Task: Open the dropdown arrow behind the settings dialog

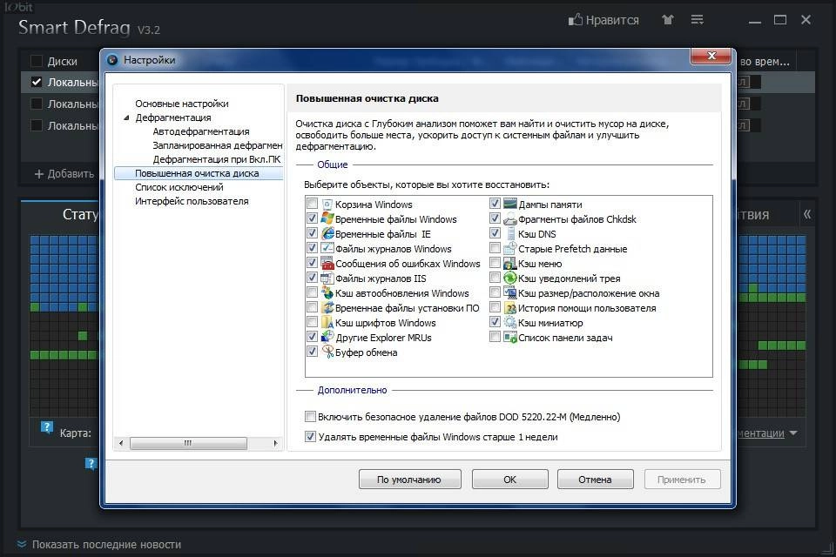Action: [793, 433]
